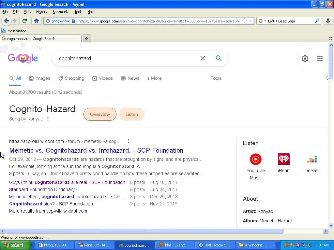This screenshot has height=250, width=334.
Task: Open the Most Visited bookmarks folder
Action: 14,31
